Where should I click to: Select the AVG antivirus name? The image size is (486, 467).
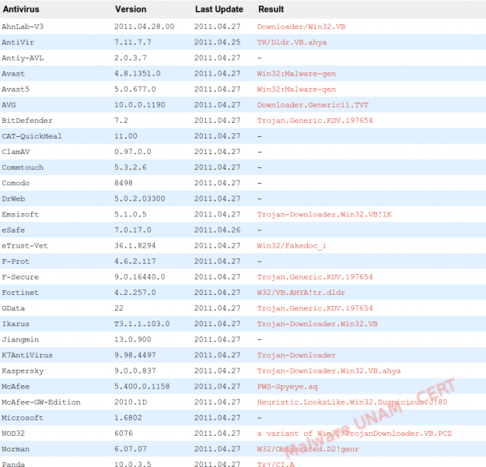[9, 105]
